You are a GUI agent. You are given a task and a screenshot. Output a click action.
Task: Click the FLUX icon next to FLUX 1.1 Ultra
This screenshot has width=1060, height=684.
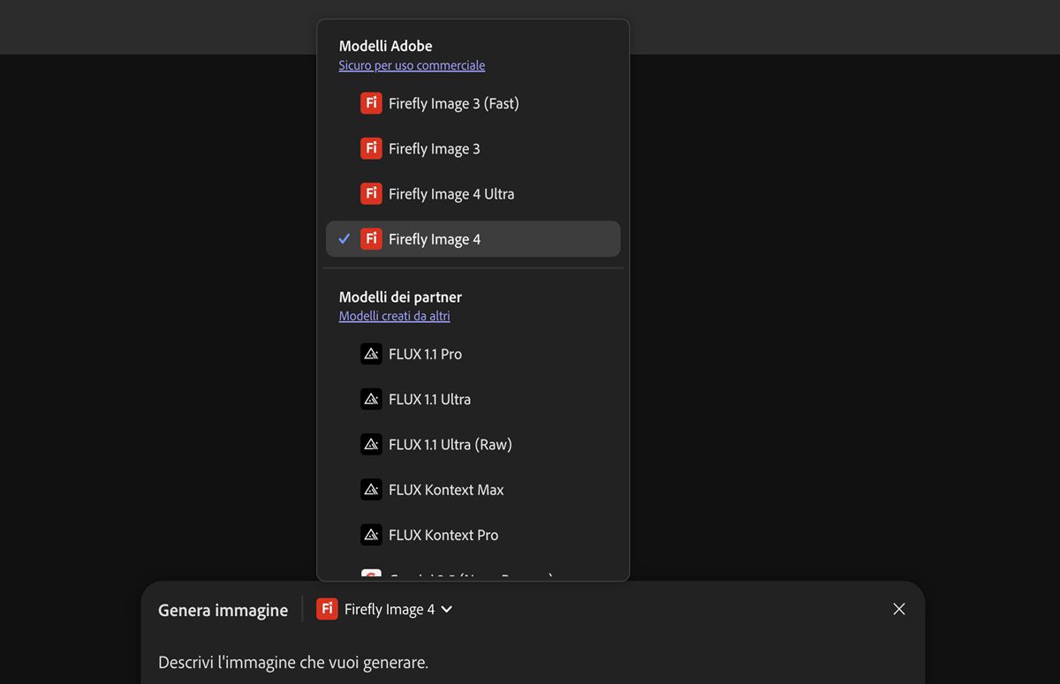(371, 399)
